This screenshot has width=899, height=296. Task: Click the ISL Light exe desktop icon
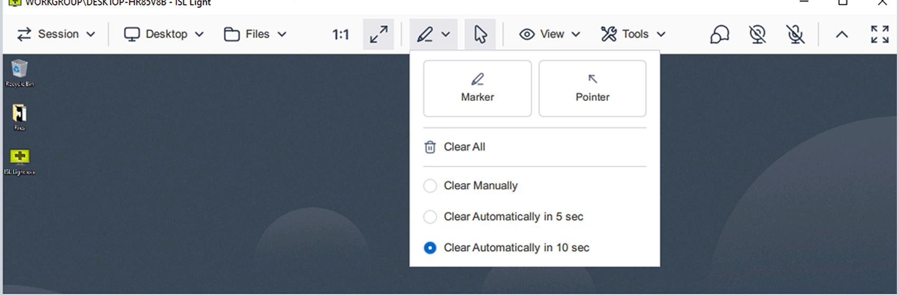[20, 162]
